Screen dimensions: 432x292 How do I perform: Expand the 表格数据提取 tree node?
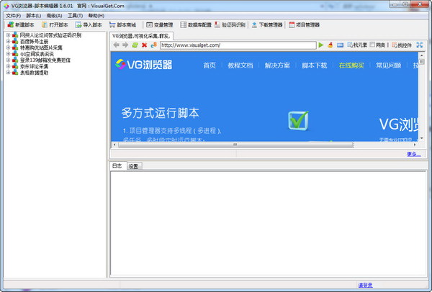click(x=8, y=73)
